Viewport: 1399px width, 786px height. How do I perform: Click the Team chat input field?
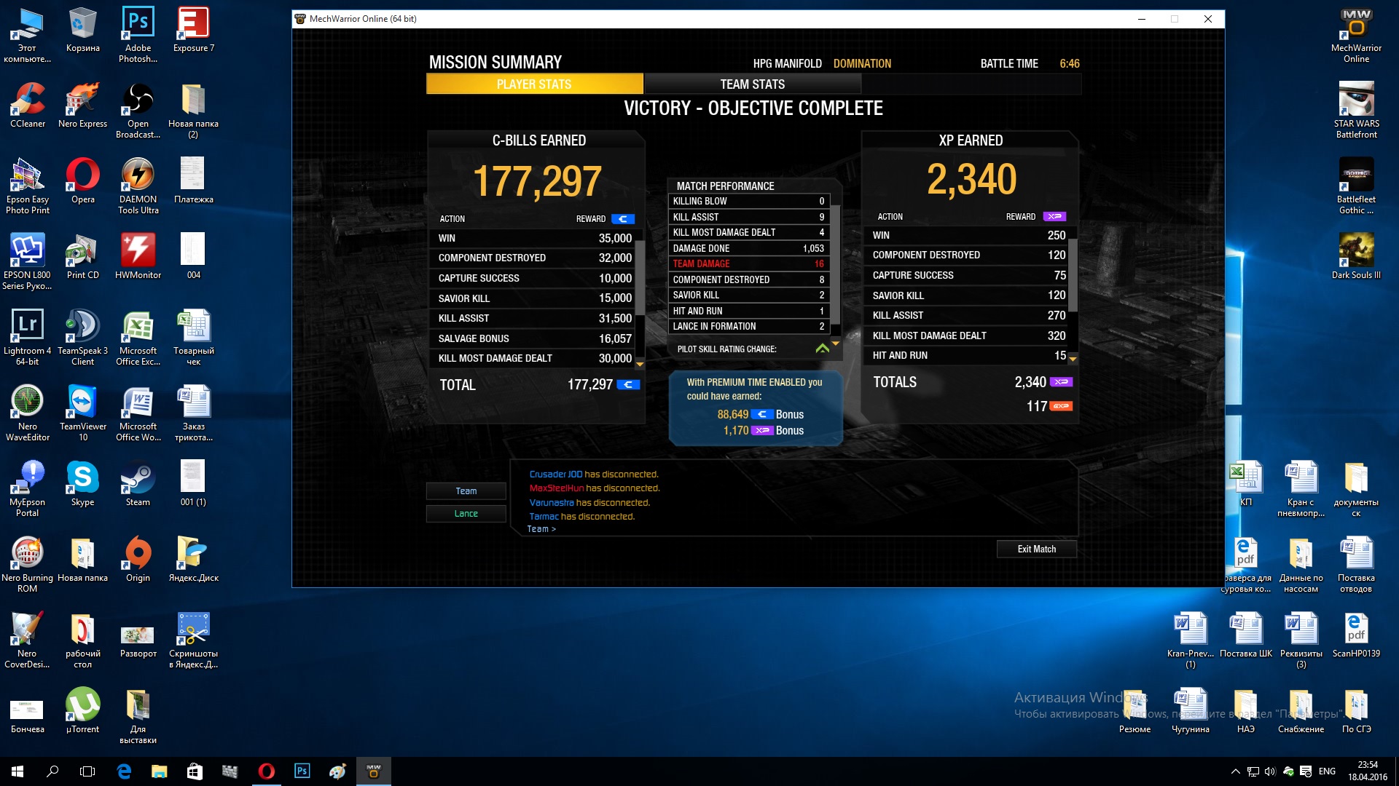pyautogui.click(x=729, y=529)
